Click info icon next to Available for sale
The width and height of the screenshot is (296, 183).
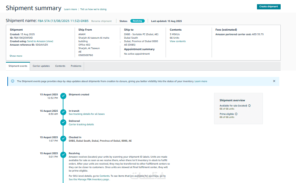249,105
